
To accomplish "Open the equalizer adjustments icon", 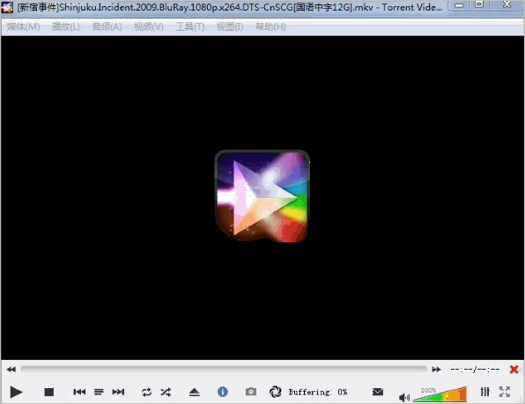I will [484, 392].
